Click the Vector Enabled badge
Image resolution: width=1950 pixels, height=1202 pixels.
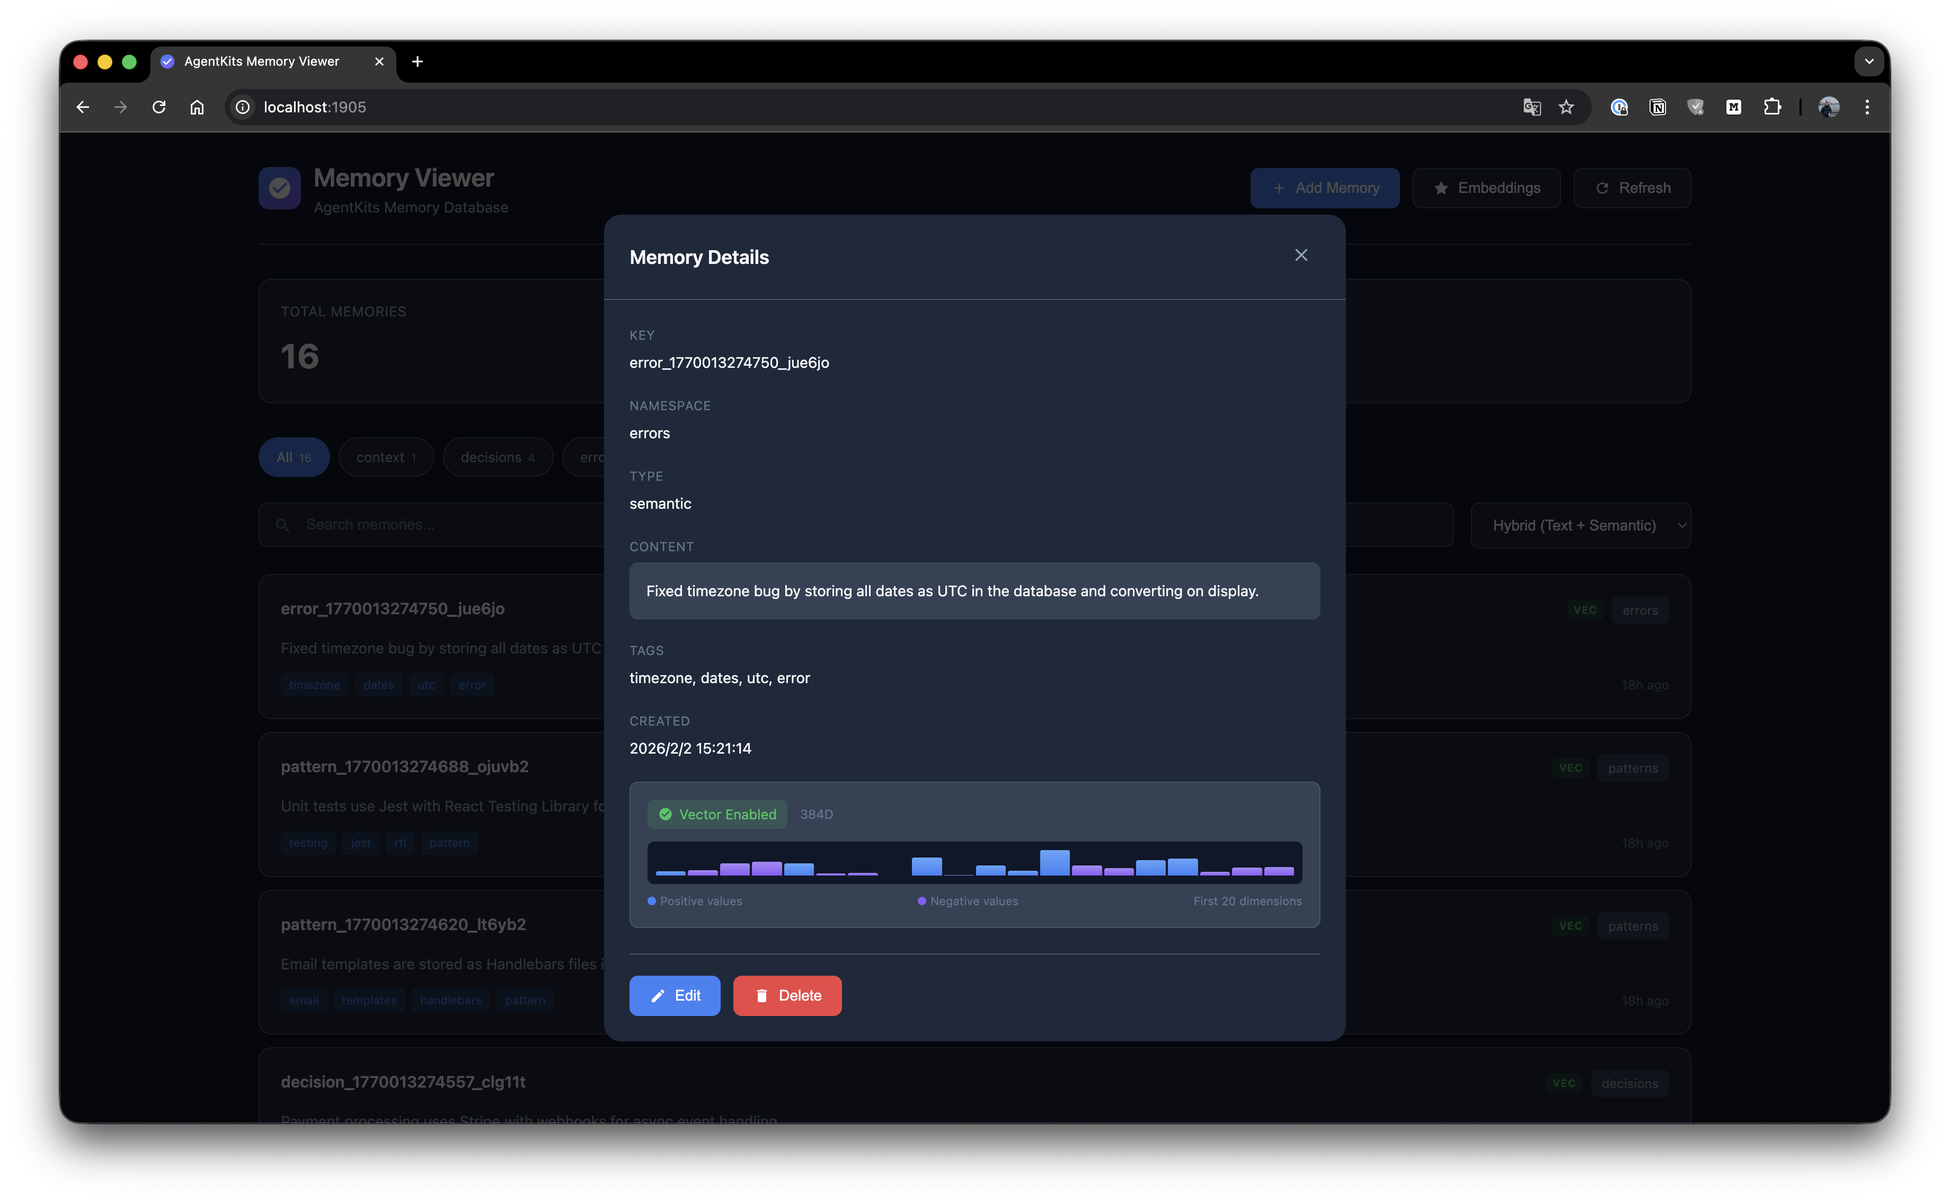point(717,814)
